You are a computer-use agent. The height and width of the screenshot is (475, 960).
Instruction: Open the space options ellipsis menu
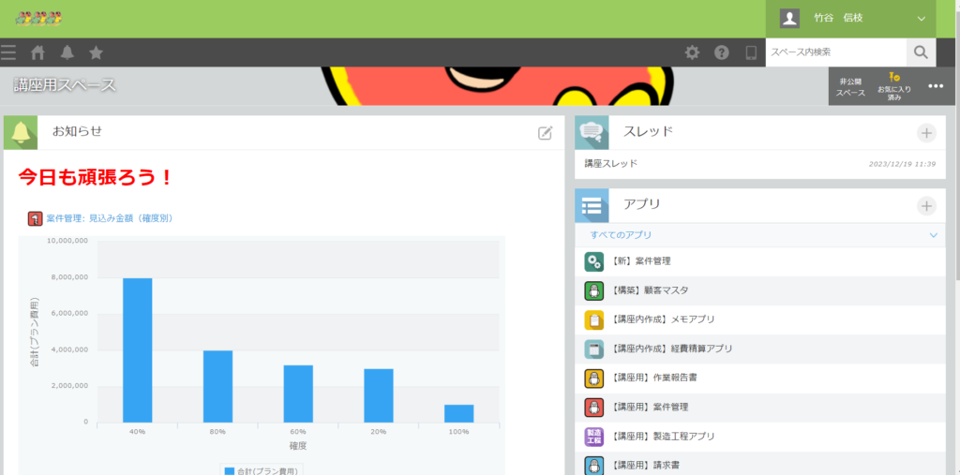936,86
